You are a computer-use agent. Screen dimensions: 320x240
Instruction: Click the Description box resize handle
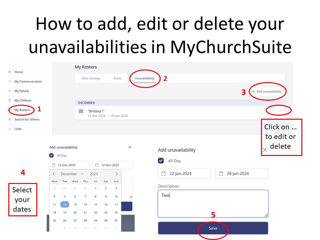point(266,215)
